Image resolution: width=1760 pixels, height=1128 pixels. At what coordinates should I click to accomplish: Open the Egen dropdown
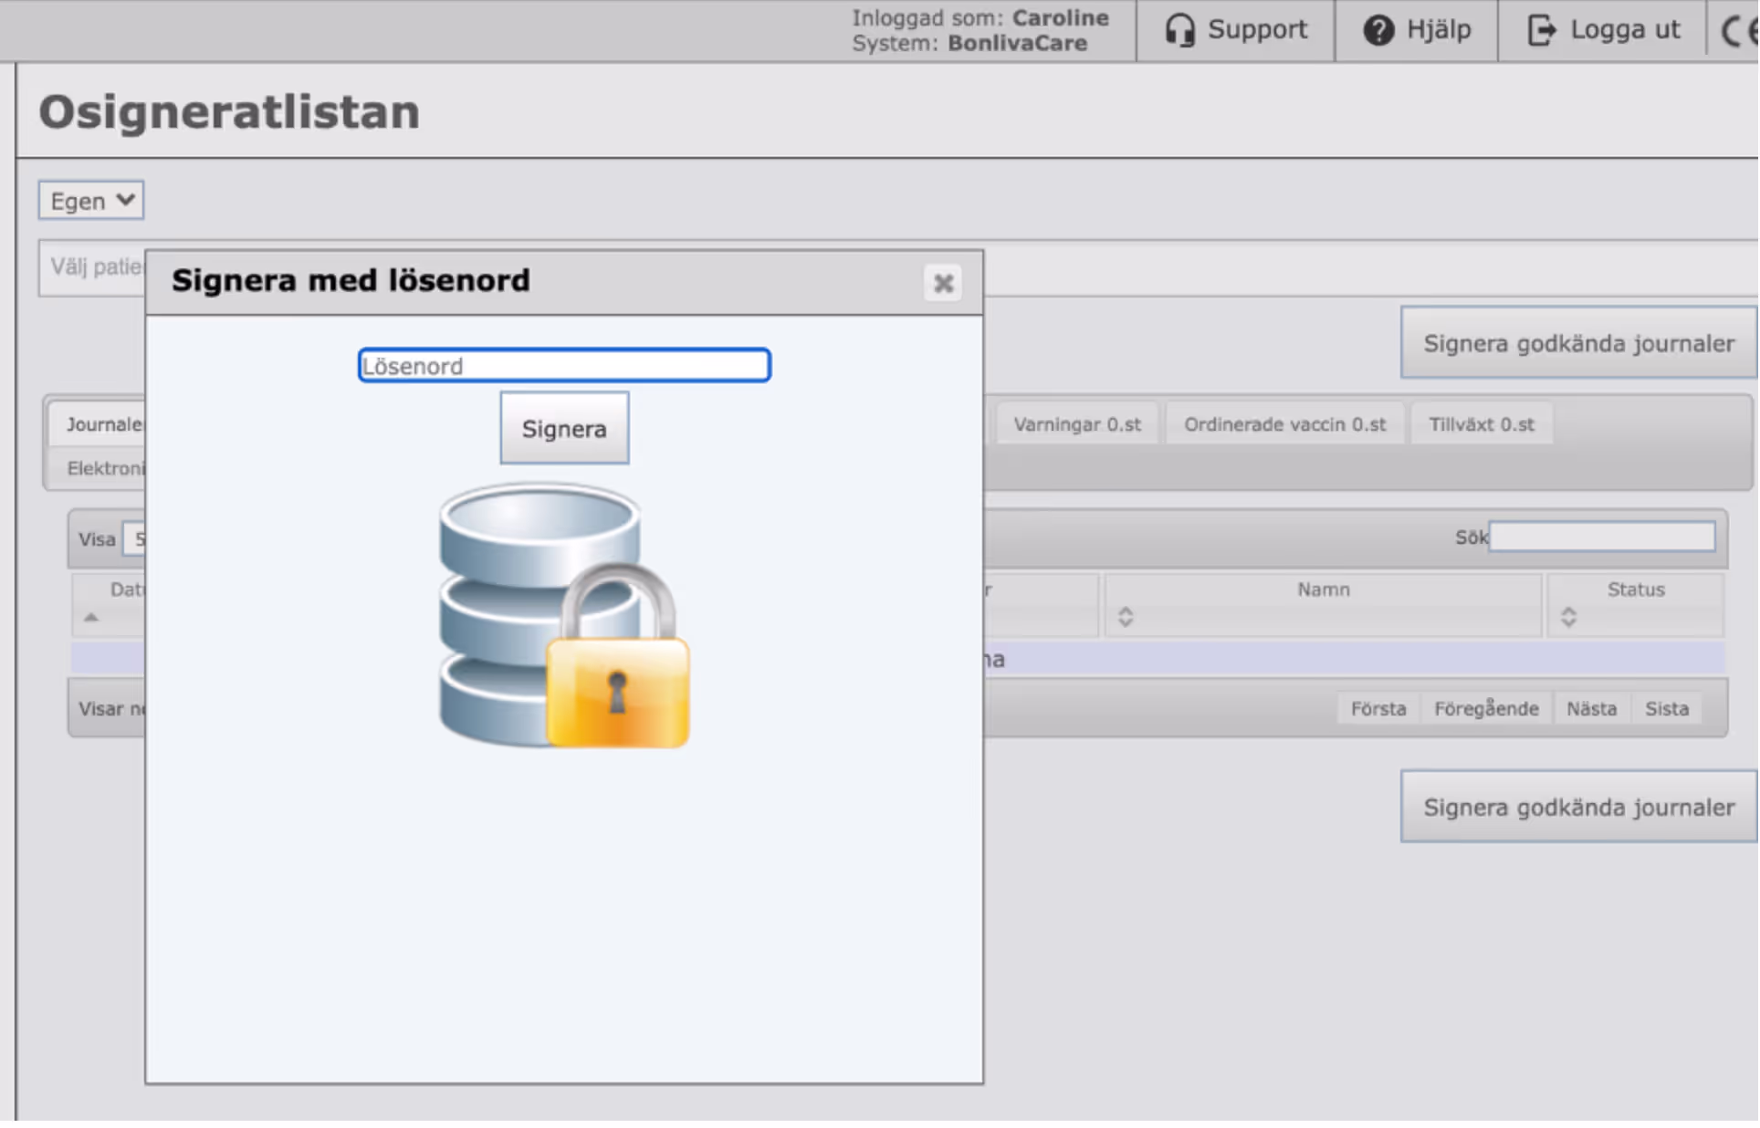click(x=90, y=200)
